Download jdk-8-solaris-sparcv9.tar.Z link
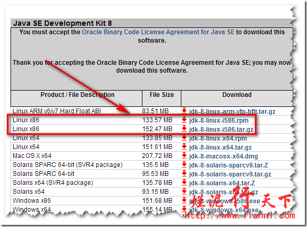307x227 pixels. click(x=229, y=165)
